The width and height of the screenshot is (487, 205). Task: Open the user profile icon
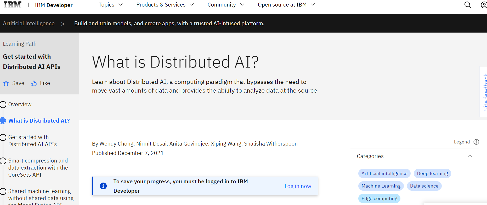pyautogui.click(x=484, y=5)
